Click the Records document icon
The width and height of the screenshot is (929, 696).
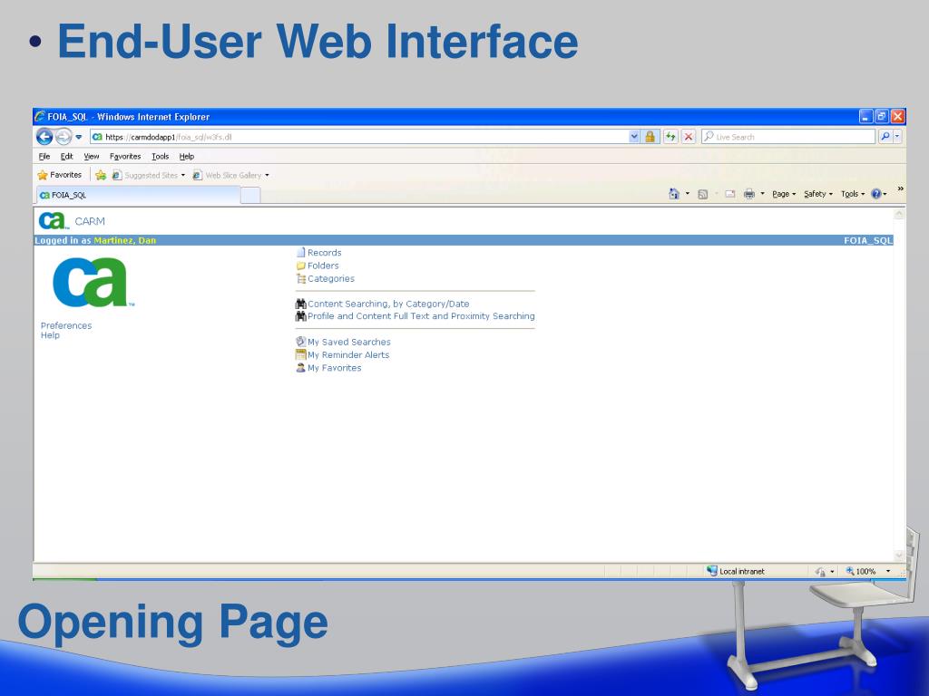(x=300, y=253)
